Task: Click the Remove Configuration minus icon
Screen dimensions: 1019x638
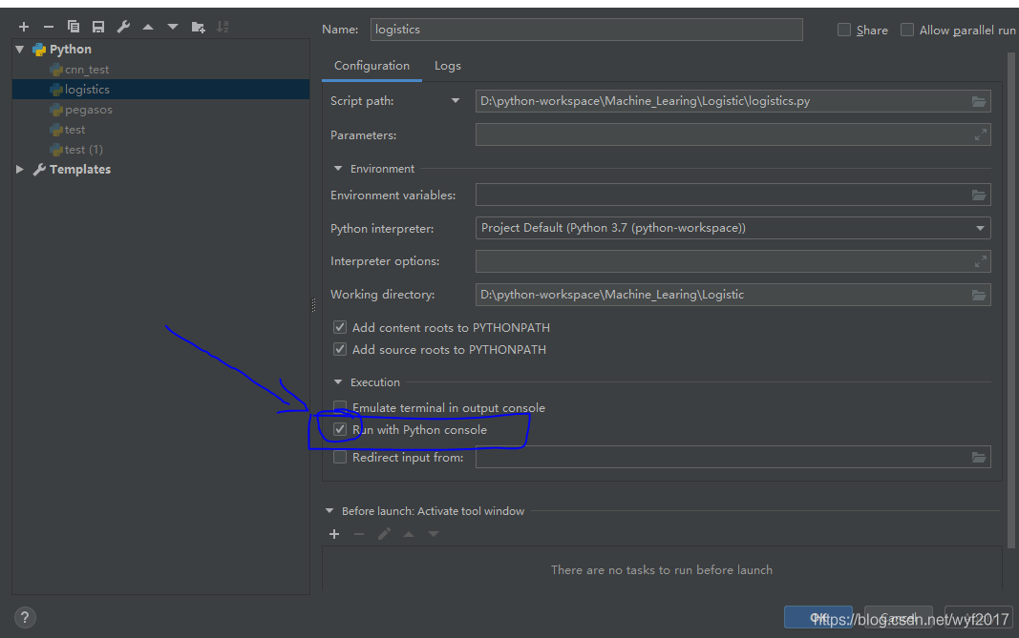Action: tap(49, 27)
